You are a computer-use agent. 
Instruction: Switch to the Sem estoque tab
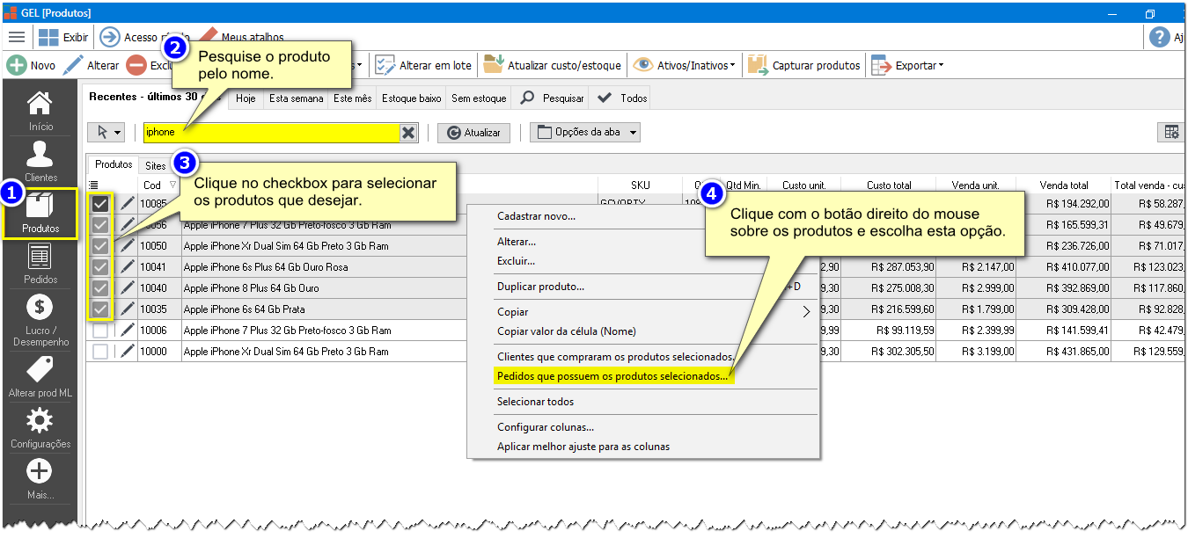point(479,98)
